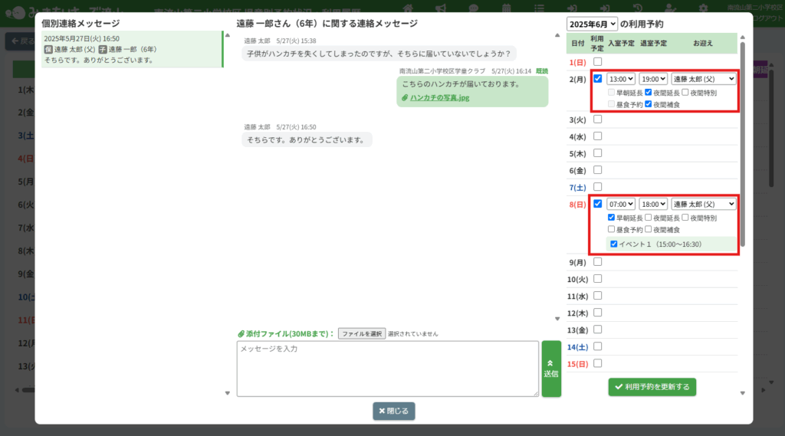Open the 2025年6月 month dropdown
The image size is (785, 436).
(x=592, y=24)
